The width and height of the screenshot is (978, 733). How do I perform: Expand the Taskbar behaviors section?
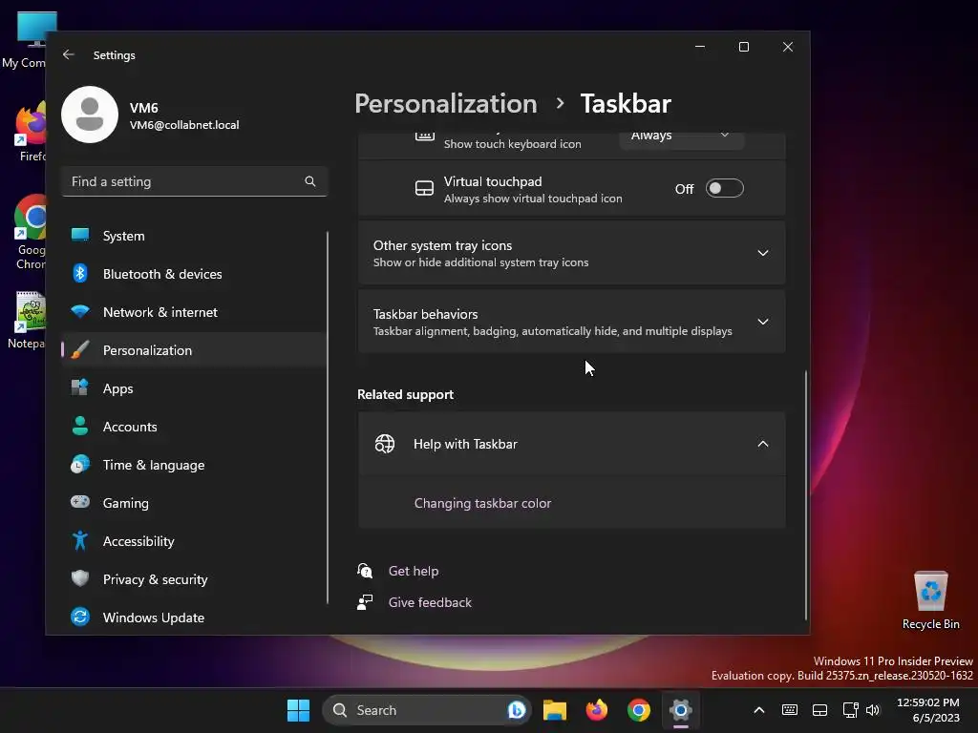click(571, 322)
